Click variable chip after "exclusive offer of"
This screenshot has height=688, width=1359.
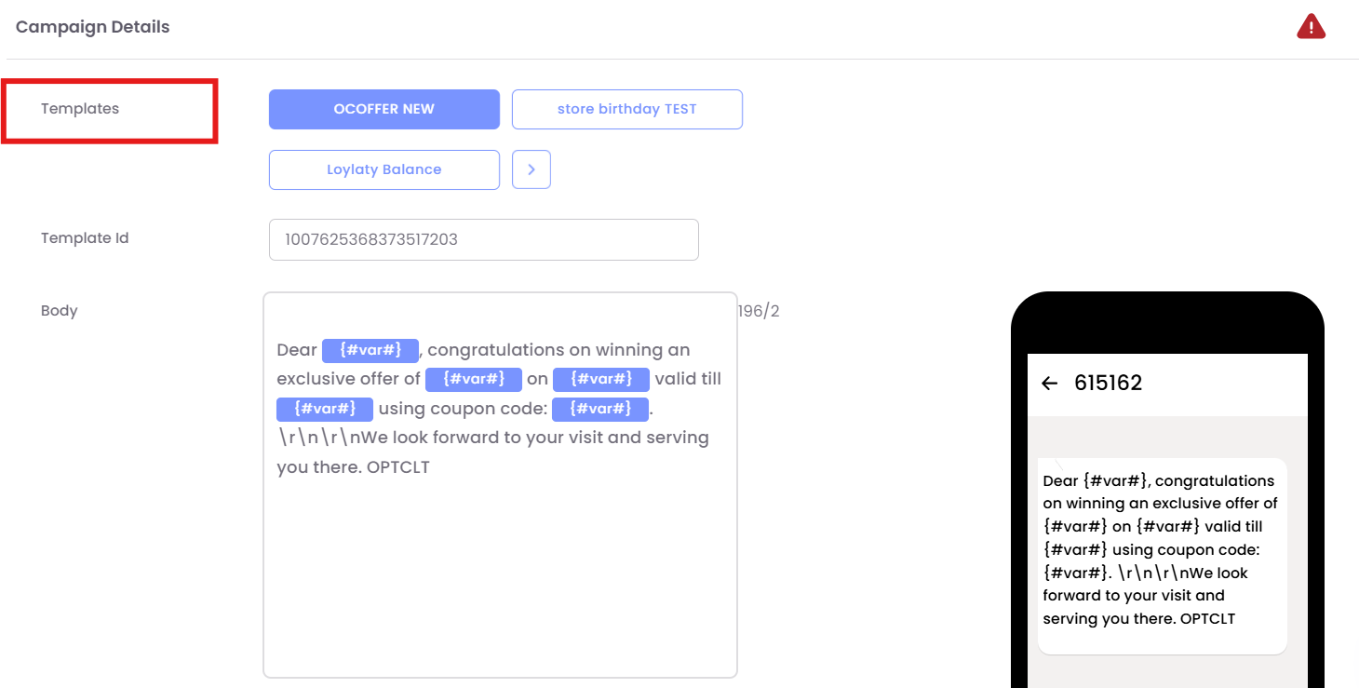[x=473, y=379]
